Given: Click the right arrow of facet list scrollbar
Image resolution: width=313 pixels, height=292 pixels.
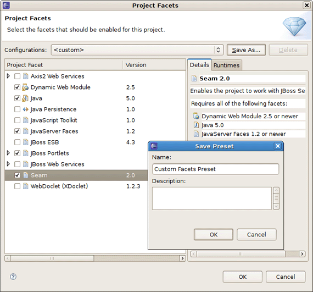Looking at the screenshot, I should point(182,258).
